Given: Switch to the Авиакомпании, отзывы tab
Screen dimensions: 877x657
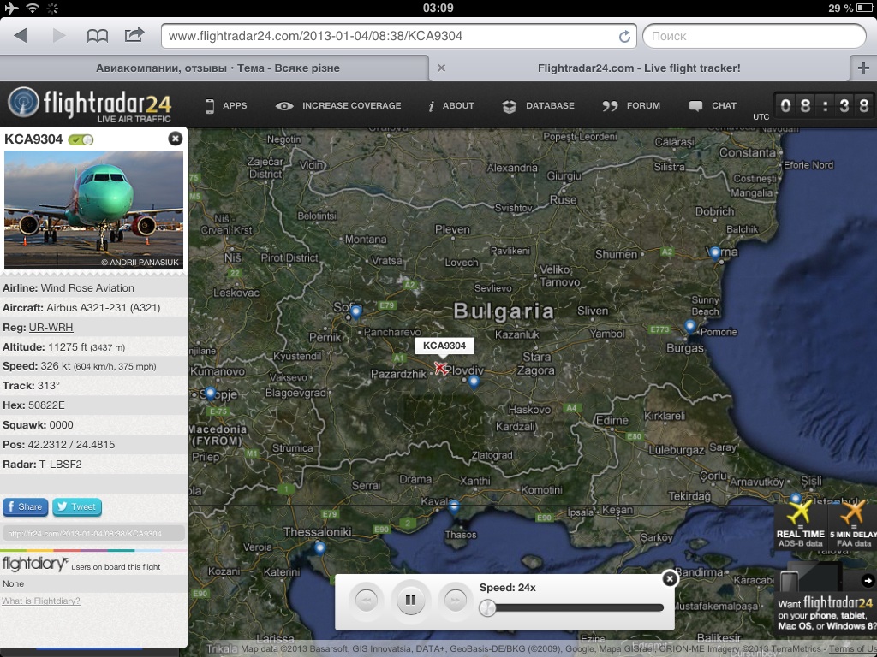Looking at the screenshot, I should click(214, 68).
